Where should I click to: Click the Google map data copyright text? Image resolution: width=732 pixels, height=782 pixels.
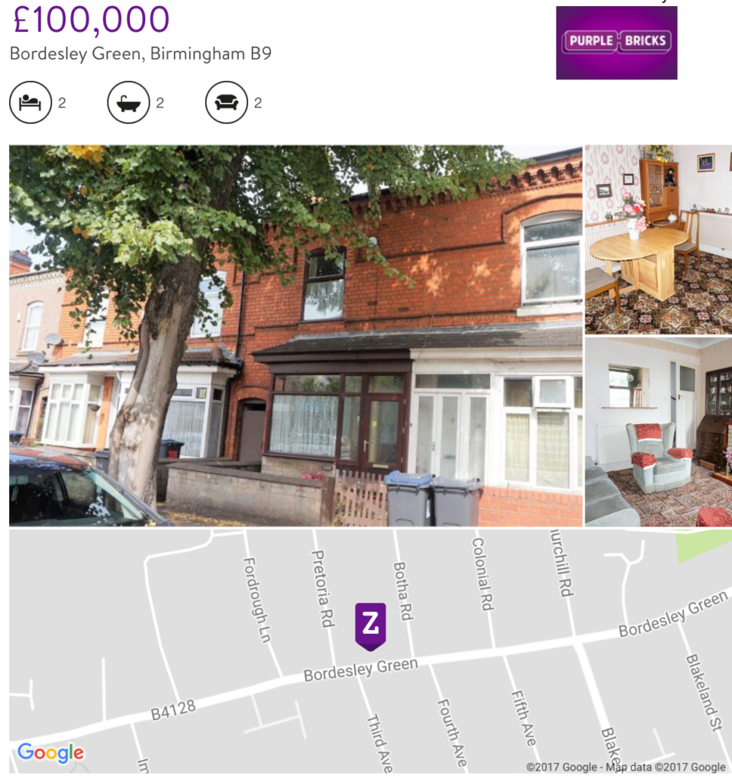coord(627,767)
